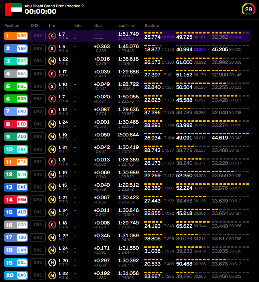The width and height of the screenshot is (259, 282).
Task: Click HAD's sector 1 time 37.296
Action: pos(152,113)
